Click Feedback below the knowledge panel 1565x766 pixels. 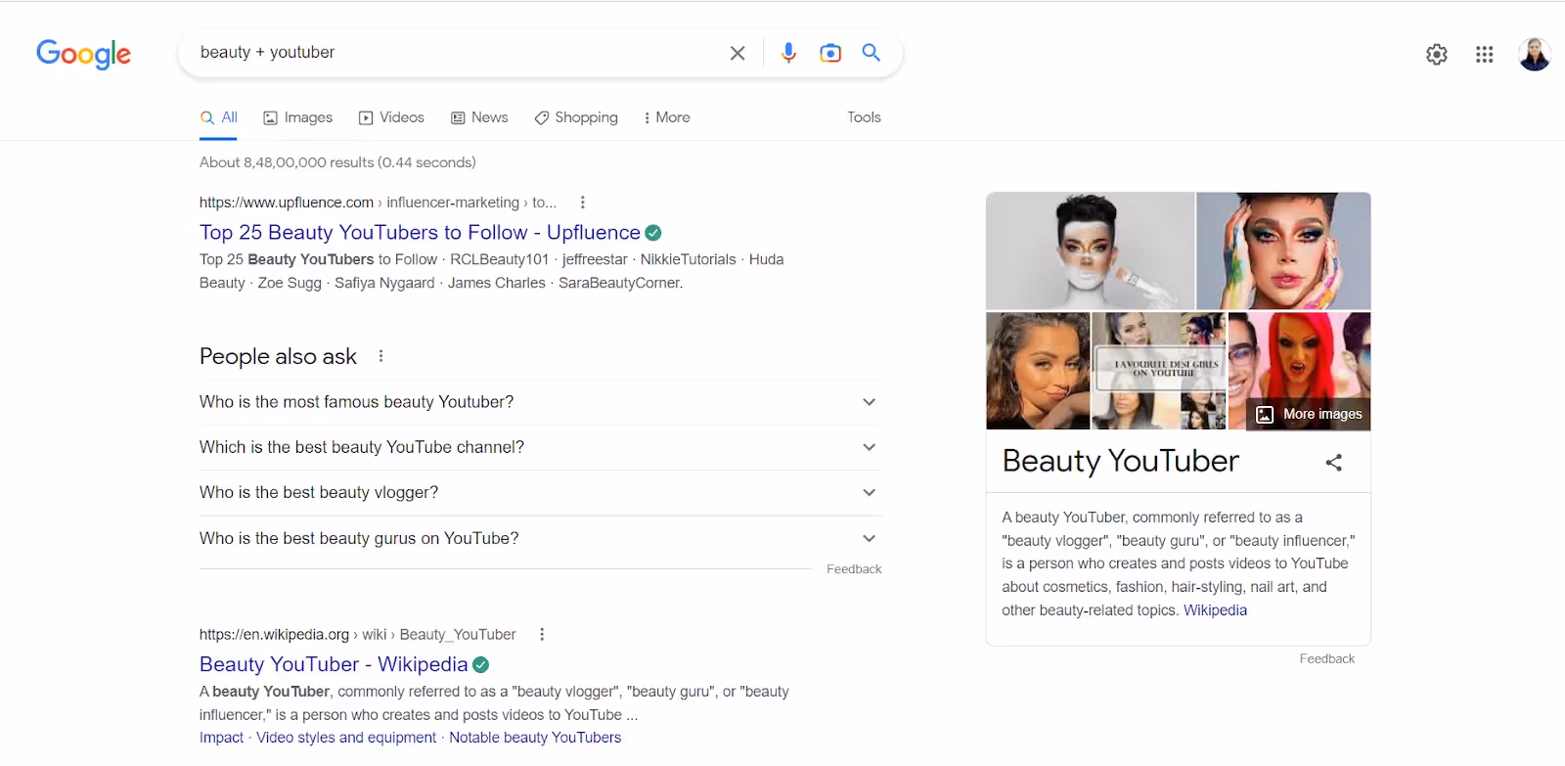point(1327,659)
